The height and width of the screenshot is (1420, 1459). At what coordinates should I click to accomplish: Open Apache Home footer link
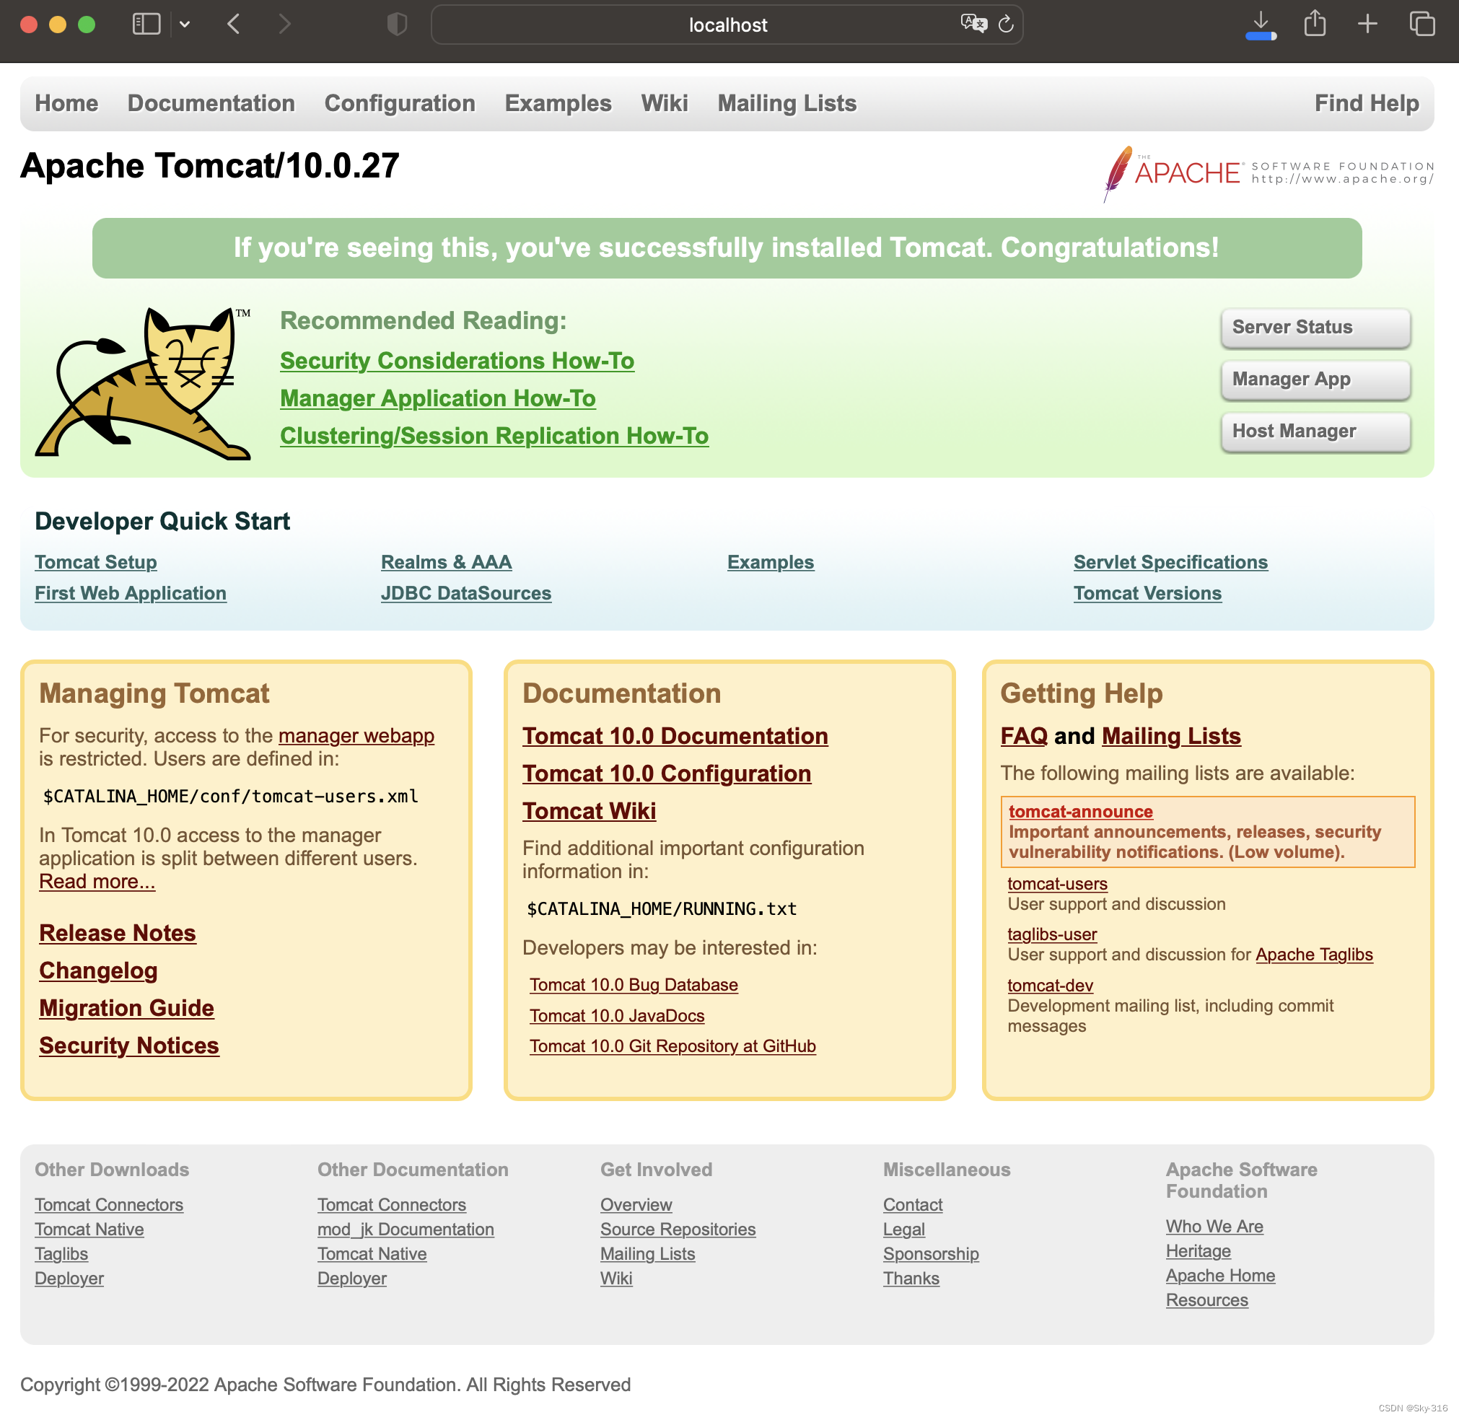(x=1220, y=1275)
